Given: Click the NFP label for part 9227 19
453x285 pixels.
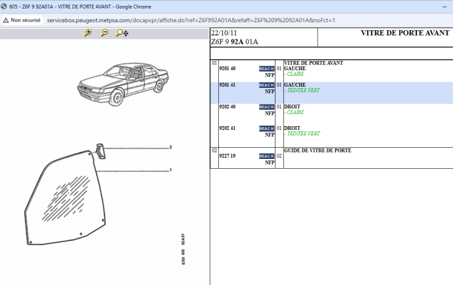Looking at the screenshot, I should coord(270,163).
